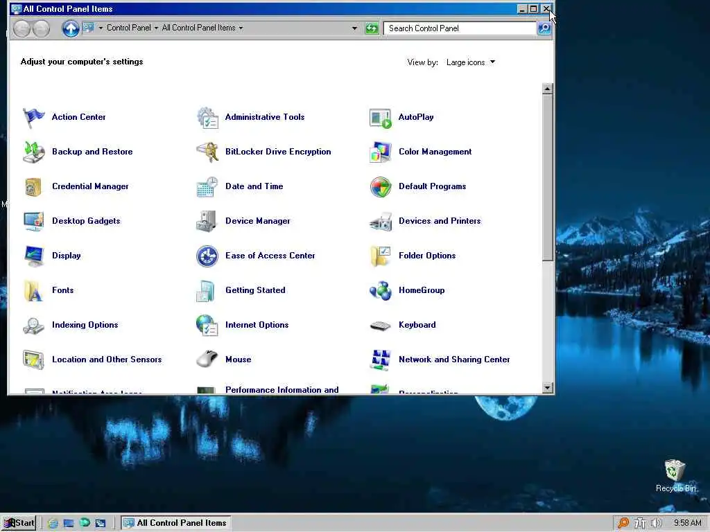Click the orange magnifier tray icon

click(x=623, y=524)
